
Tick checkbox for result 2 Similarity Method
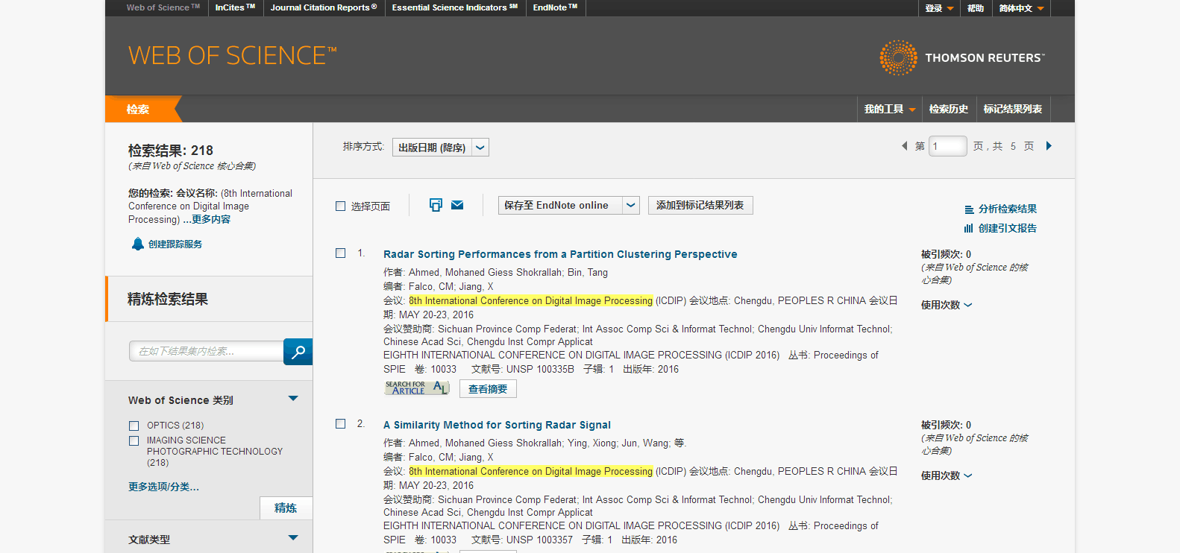coord(340,424)
